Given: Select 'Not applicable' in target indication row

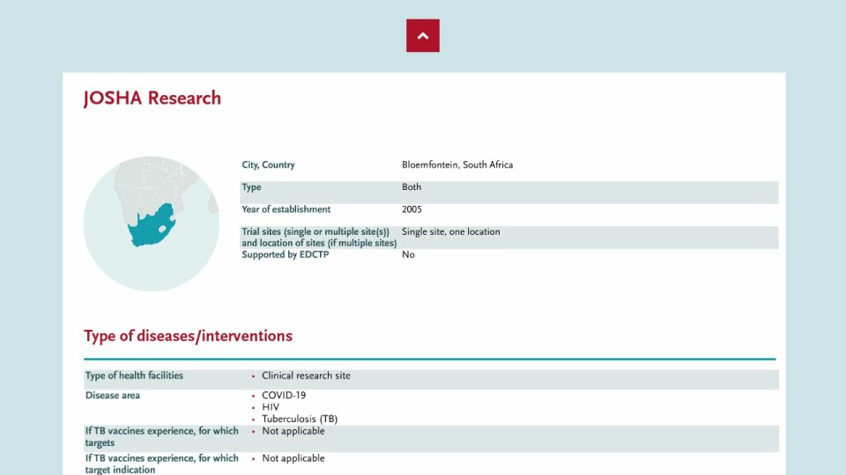Looking at the screenshot, I should 293,458.
